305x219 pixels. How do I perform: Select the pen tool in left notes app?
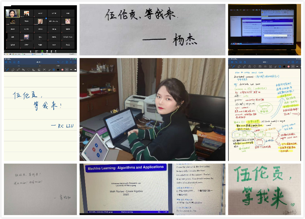8,69
